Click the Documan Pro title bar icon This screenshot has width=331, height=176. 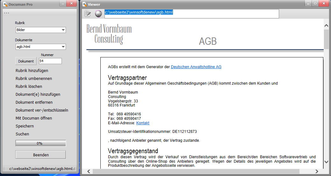coord(5,4)
